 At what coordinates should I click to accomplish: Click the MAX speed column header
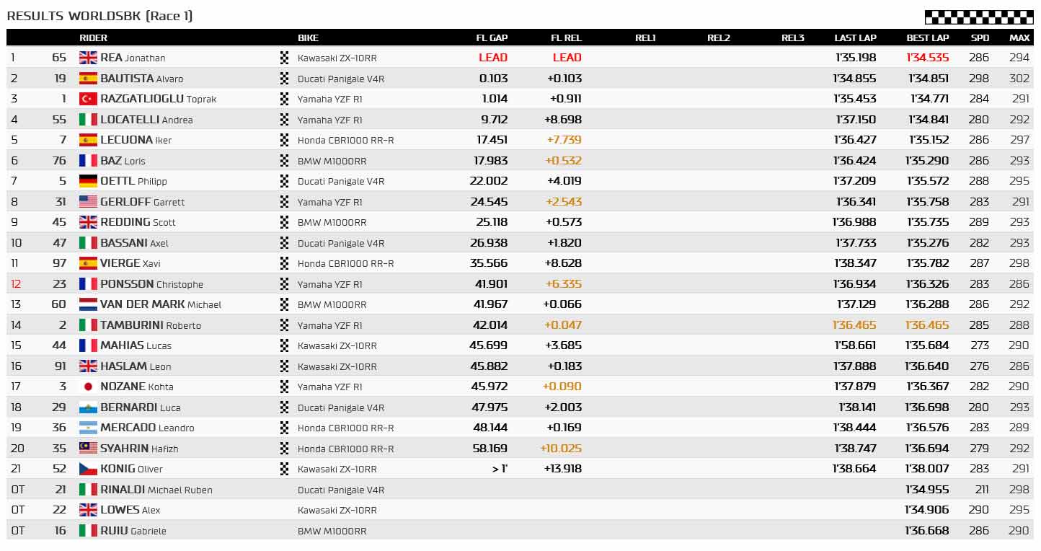(x=1019, y=38)
